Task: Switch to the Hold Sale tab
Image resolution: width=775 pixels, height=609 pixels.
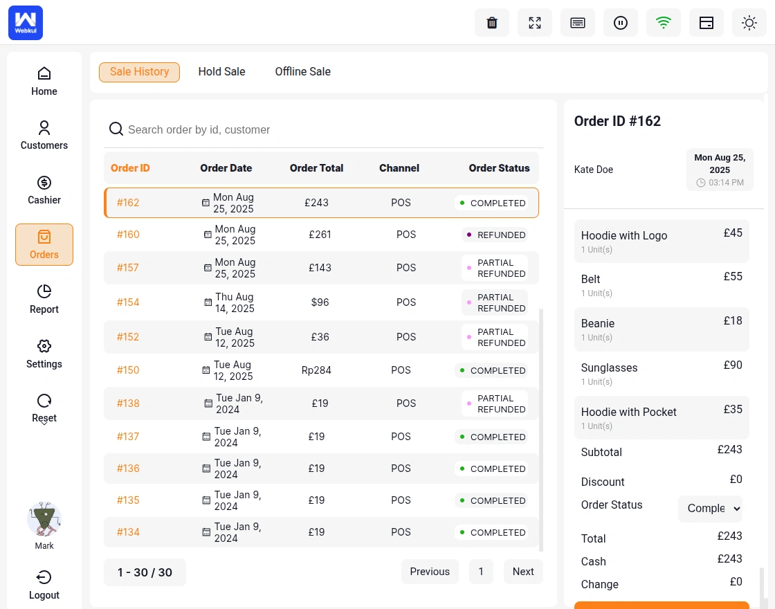Action: point(221,71)
